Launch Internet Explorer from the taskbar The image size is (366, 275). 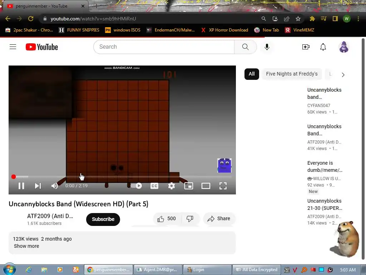[x=28, y=270]
